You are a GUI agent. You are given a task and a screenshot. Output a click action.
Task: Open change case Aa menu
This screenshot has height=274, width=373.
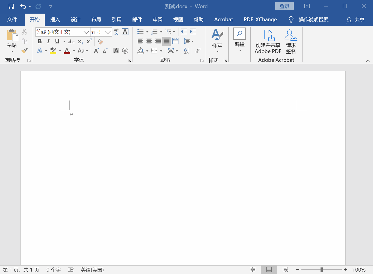[x=83, y=51]
